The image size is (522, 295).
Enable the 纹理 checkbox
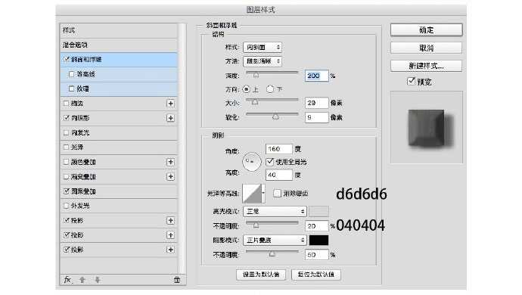(71, 88)
